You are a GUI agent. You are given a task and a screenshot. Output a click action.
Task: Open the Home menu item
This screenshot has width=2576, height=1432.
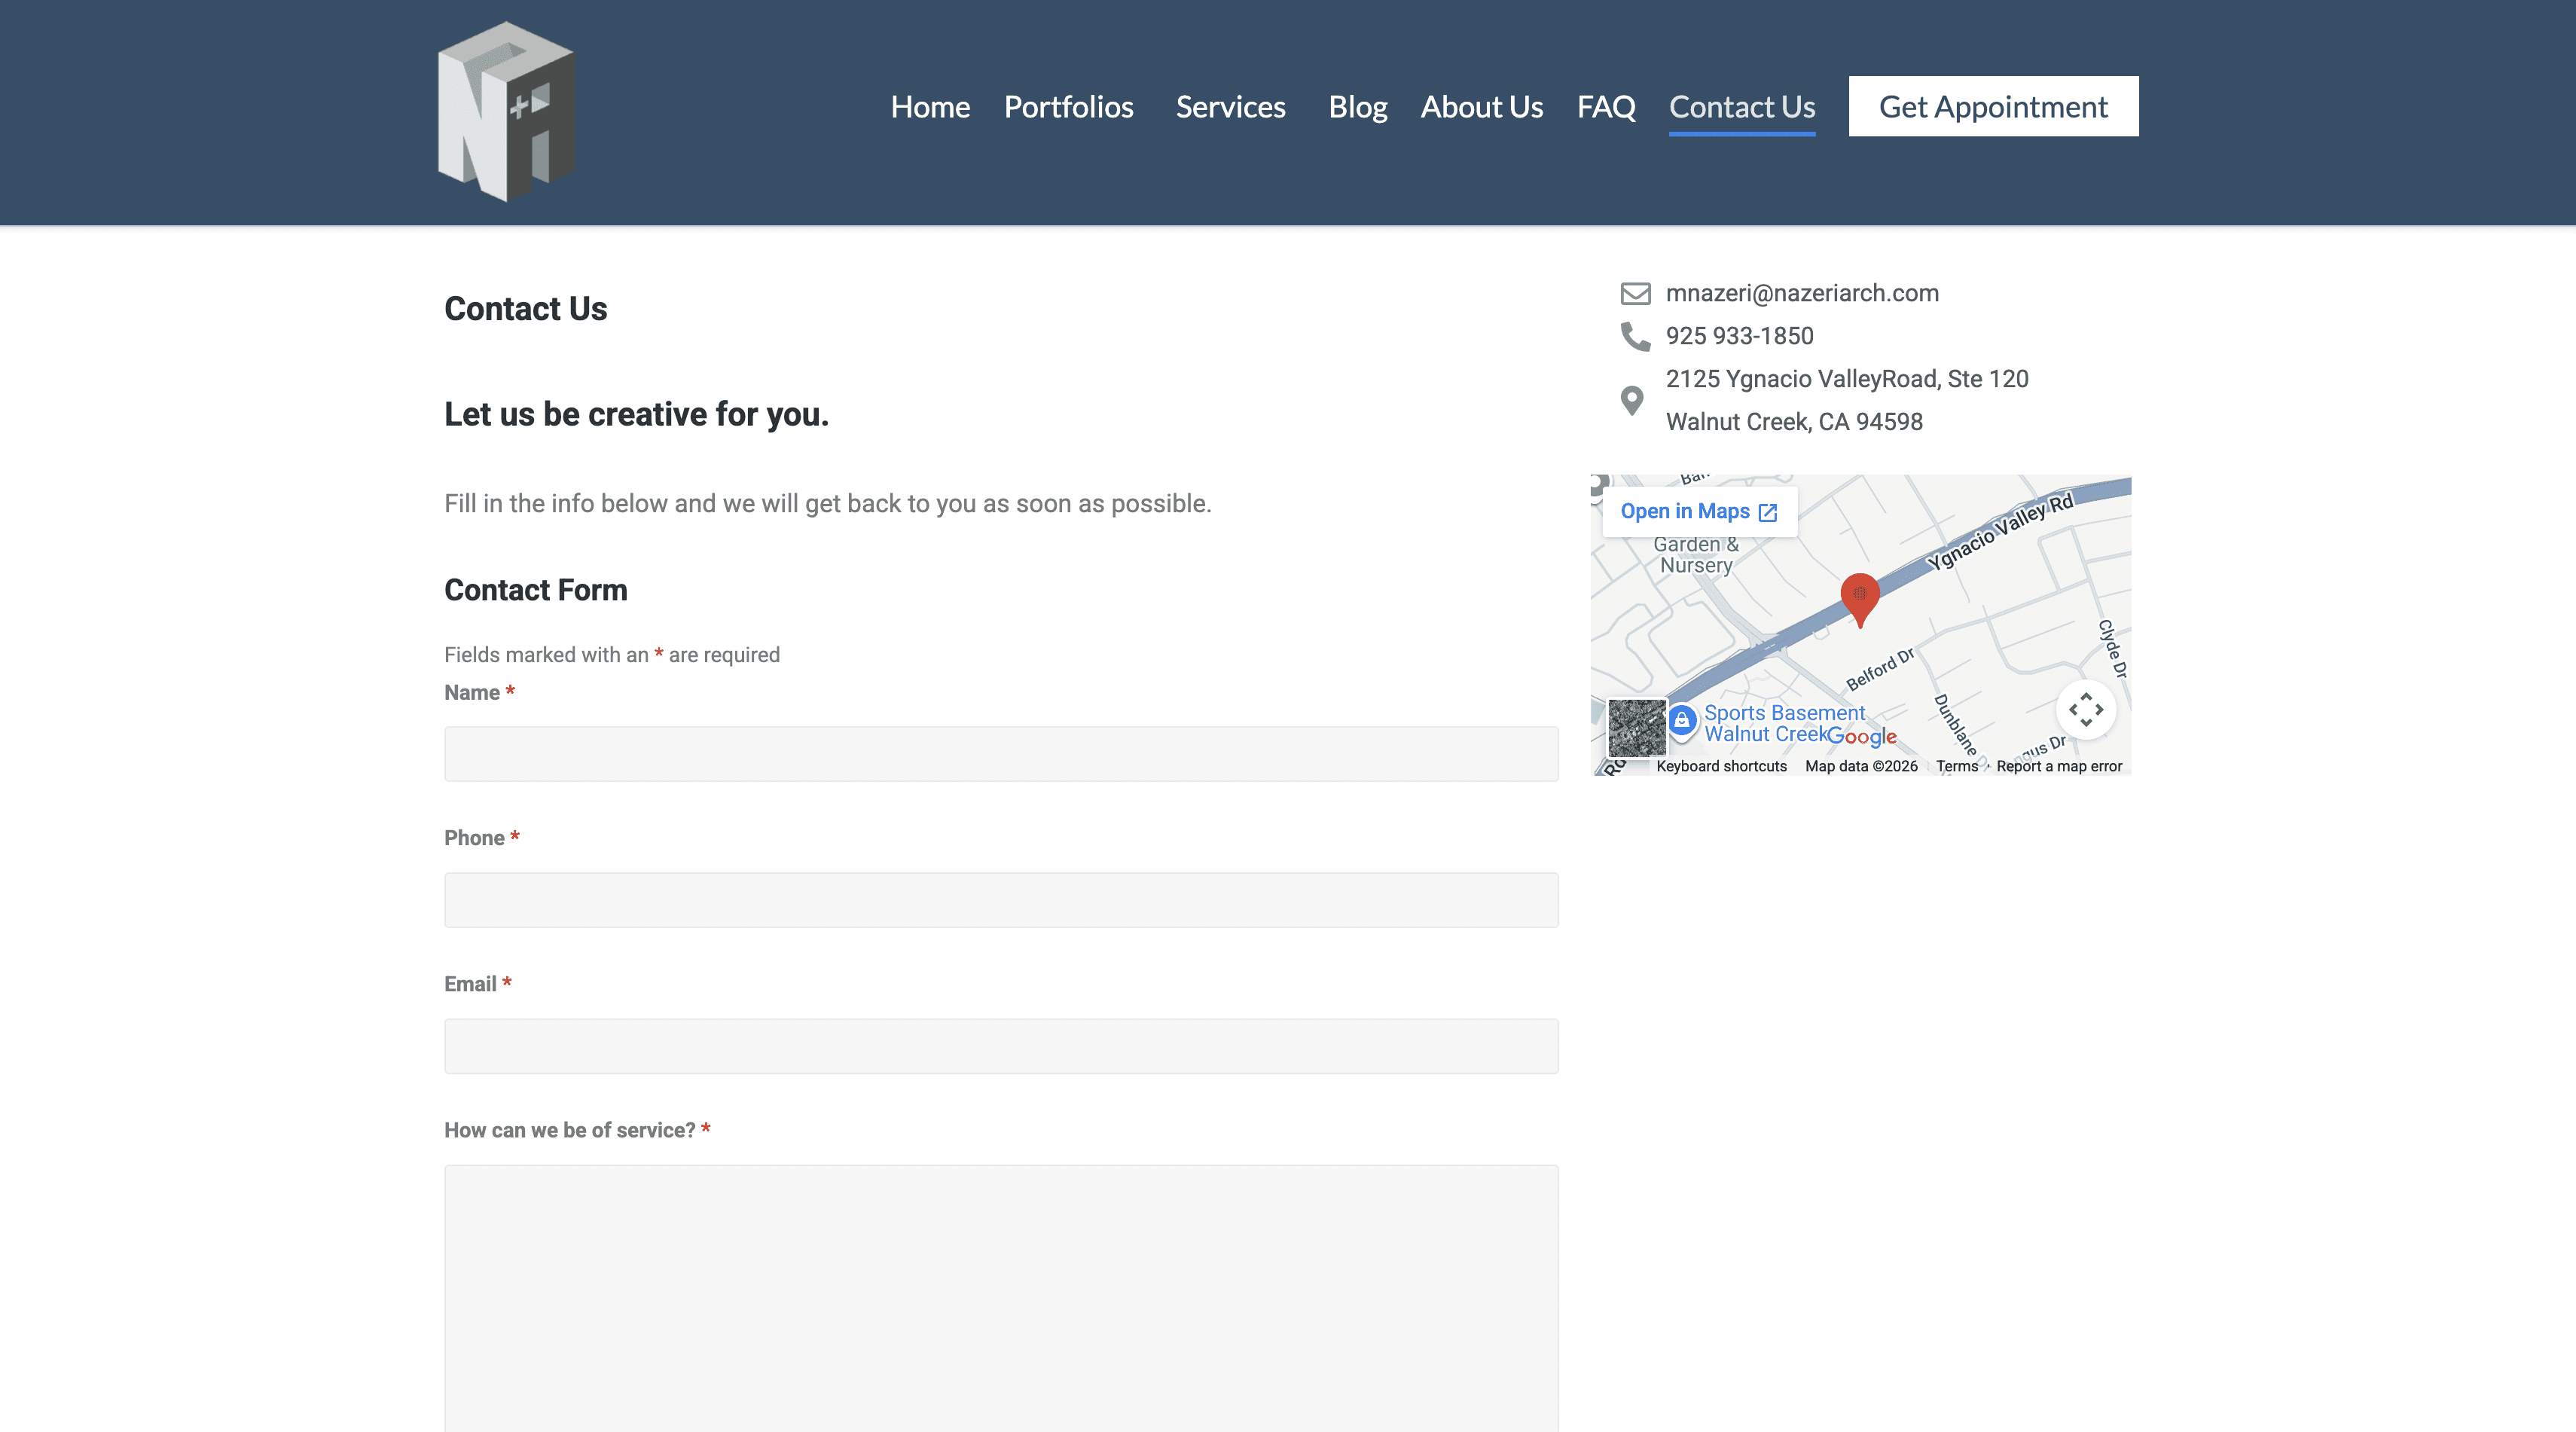click(930, 107)
